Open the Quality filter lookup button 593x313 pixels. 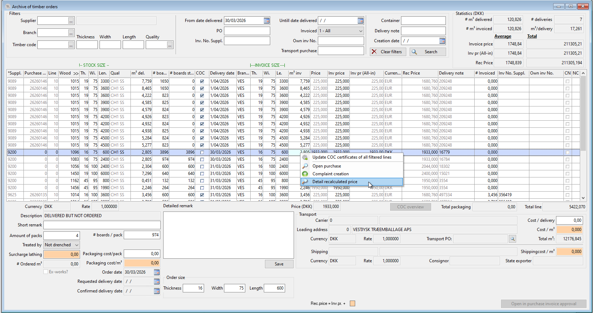click(170, 45)
